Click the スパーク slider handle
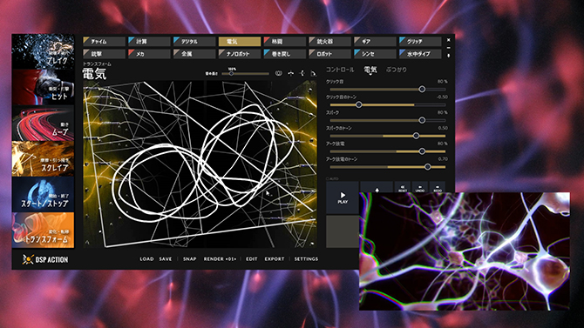 (422, 120)
